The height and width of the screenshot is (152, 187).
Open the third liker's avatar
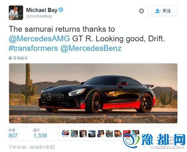point(83,134)
